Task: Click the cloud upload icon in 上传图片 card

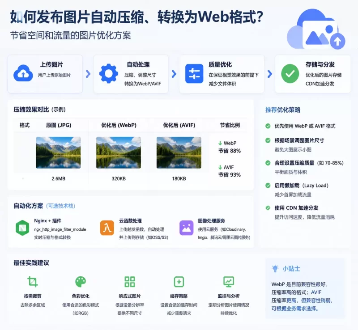Action: click(x=23, y=73)
